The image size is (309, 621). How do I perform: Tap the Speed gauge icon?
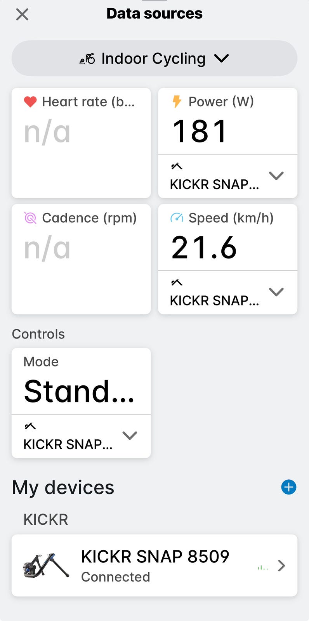[177, 218]
